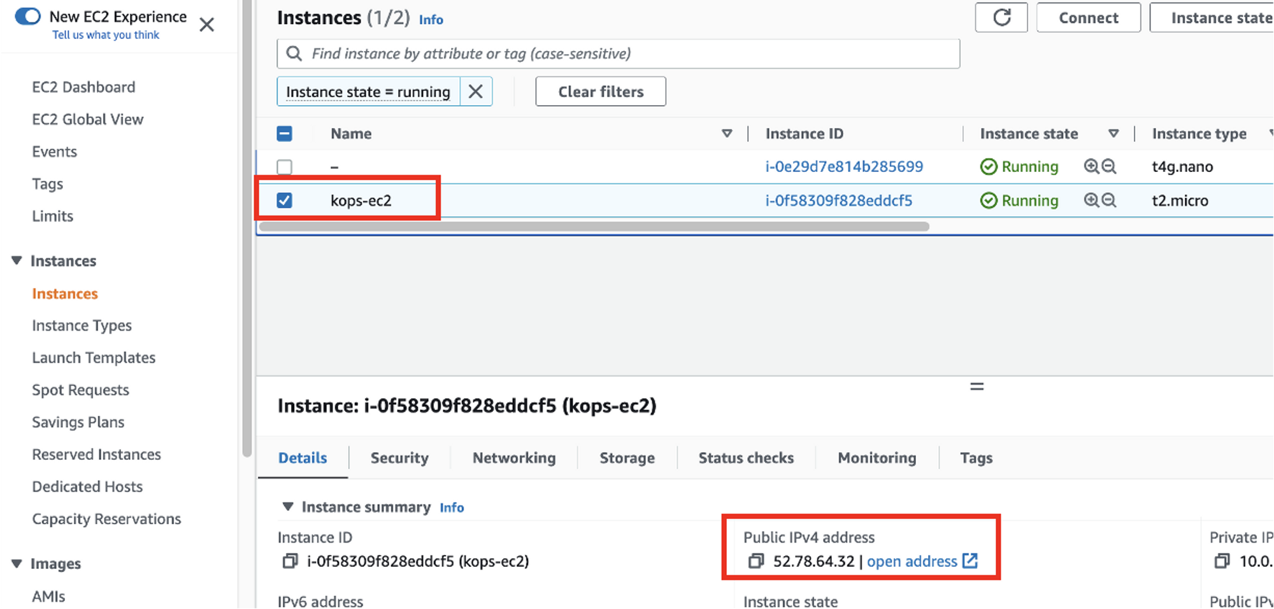Image resolution: width=1274 pixels, height=609 pixels.
Task: Open instance i-0e29d7e814b285699
Action: click(x=844, y=167)
